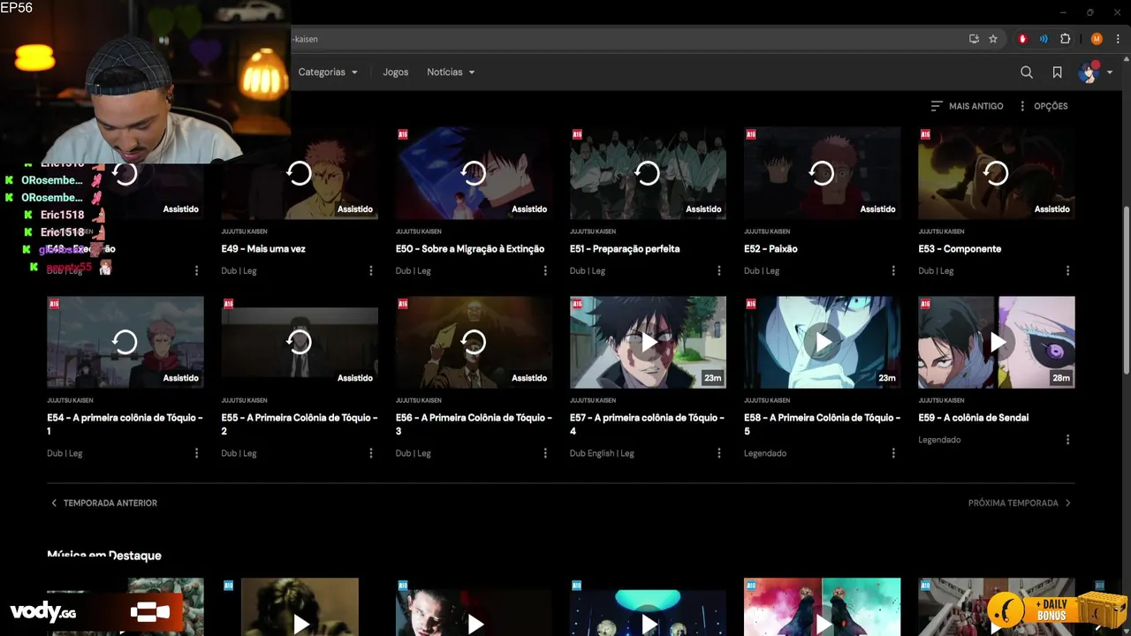
Task: Click the Chrome profile M avatar
Action: (1097, 39)
